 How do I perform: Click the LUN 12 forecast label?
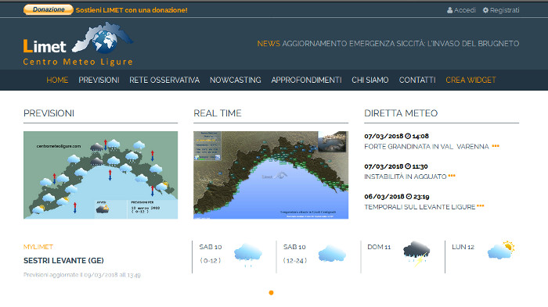[463, 247]
